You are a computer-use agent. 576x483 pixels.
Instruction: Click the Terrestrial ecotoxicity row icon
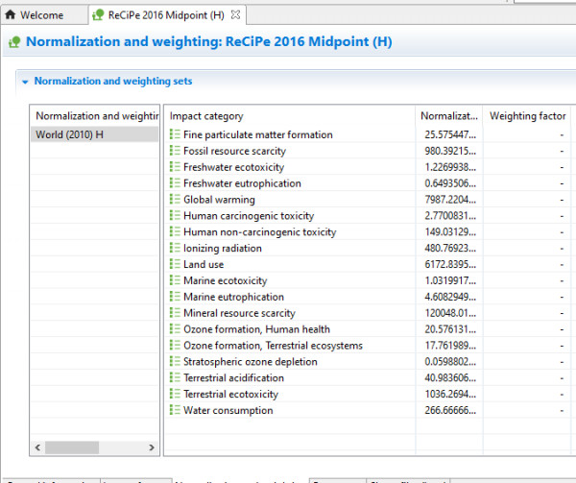(175, 394)
